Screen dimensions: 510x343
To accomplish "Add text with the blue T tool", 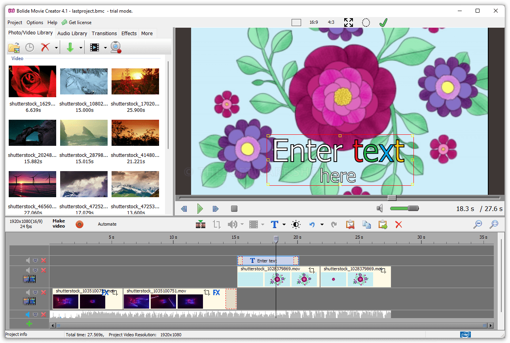I will [275, 224].
